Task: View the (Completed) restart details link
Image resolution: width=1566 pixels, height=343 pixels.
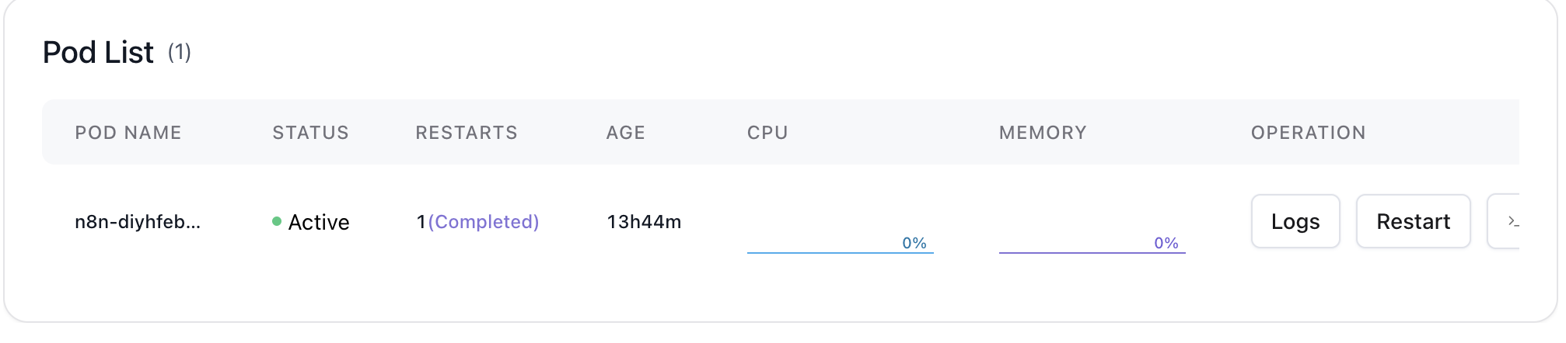Action: point(484,222)
